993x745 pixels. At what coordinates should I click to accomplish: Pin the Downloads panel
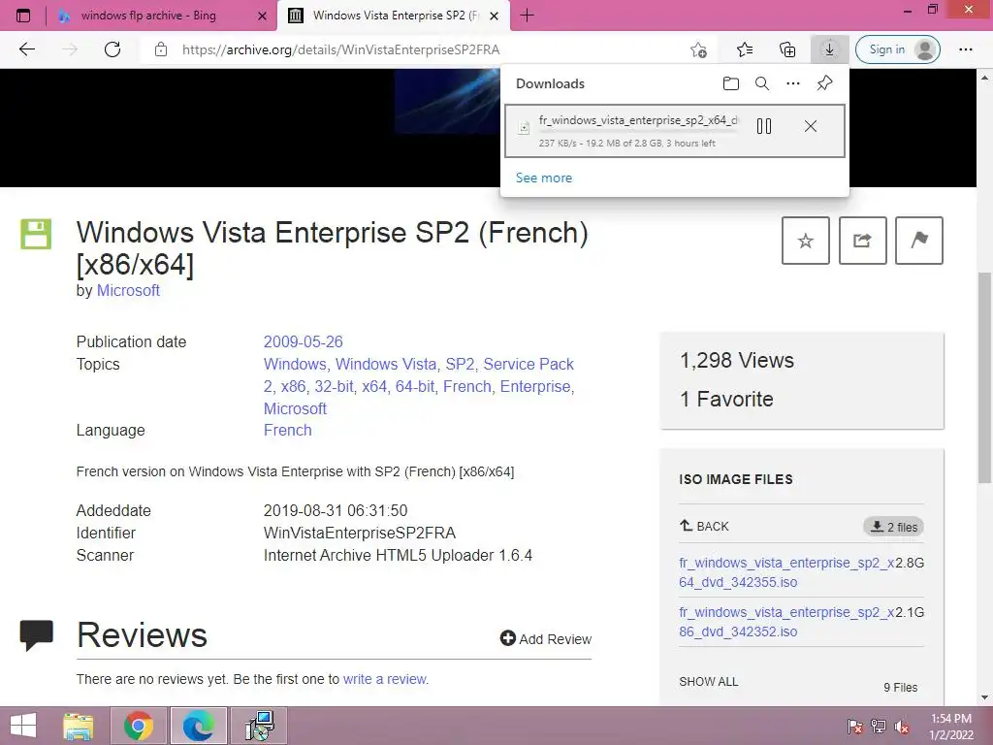[x=824, y=83]
